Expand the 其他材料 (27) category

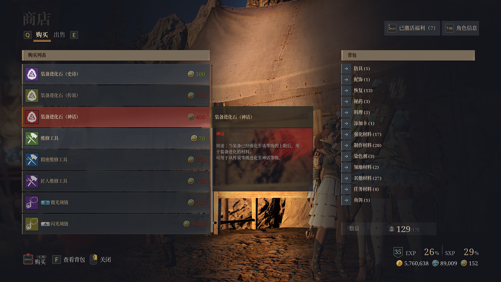click(x=346, y=178)
